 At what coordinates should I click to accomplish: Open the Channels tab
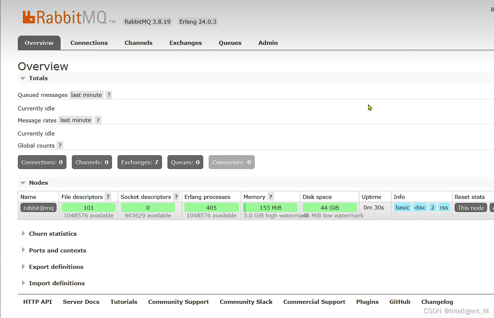(139, 43)
